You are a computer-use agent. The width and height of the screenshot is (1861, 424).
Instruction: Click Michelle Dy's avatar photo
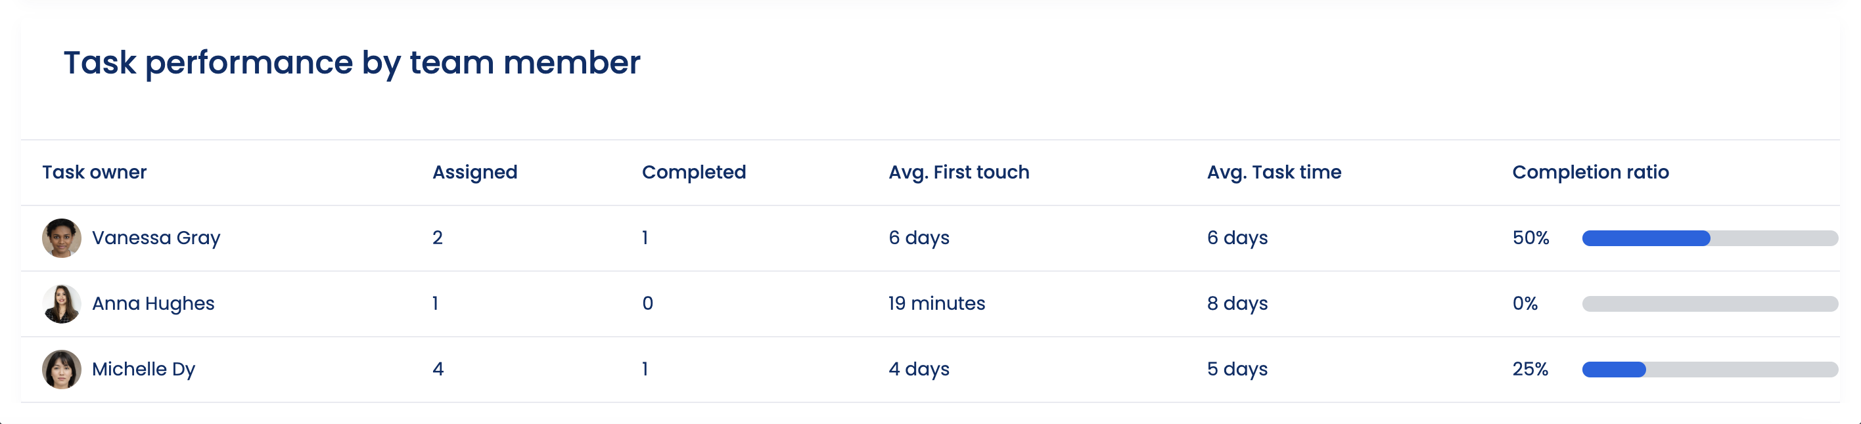61,370
